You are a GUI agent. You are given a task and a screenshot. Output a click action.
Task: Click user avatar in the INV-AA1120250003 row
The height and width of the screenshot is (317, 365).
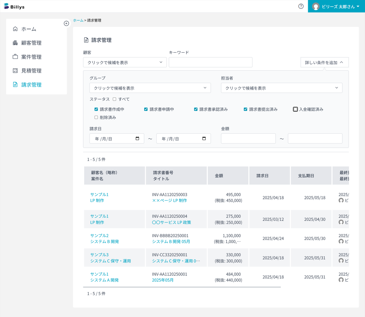[x=341, y=201]
